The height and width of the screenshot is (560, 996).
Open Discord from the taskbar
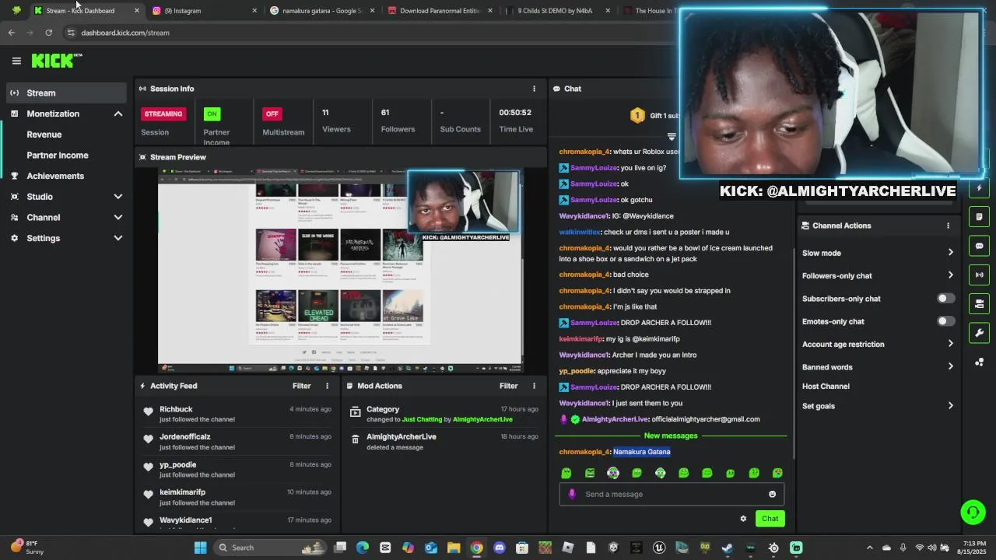pyautogui.click(x=500, y=548)
